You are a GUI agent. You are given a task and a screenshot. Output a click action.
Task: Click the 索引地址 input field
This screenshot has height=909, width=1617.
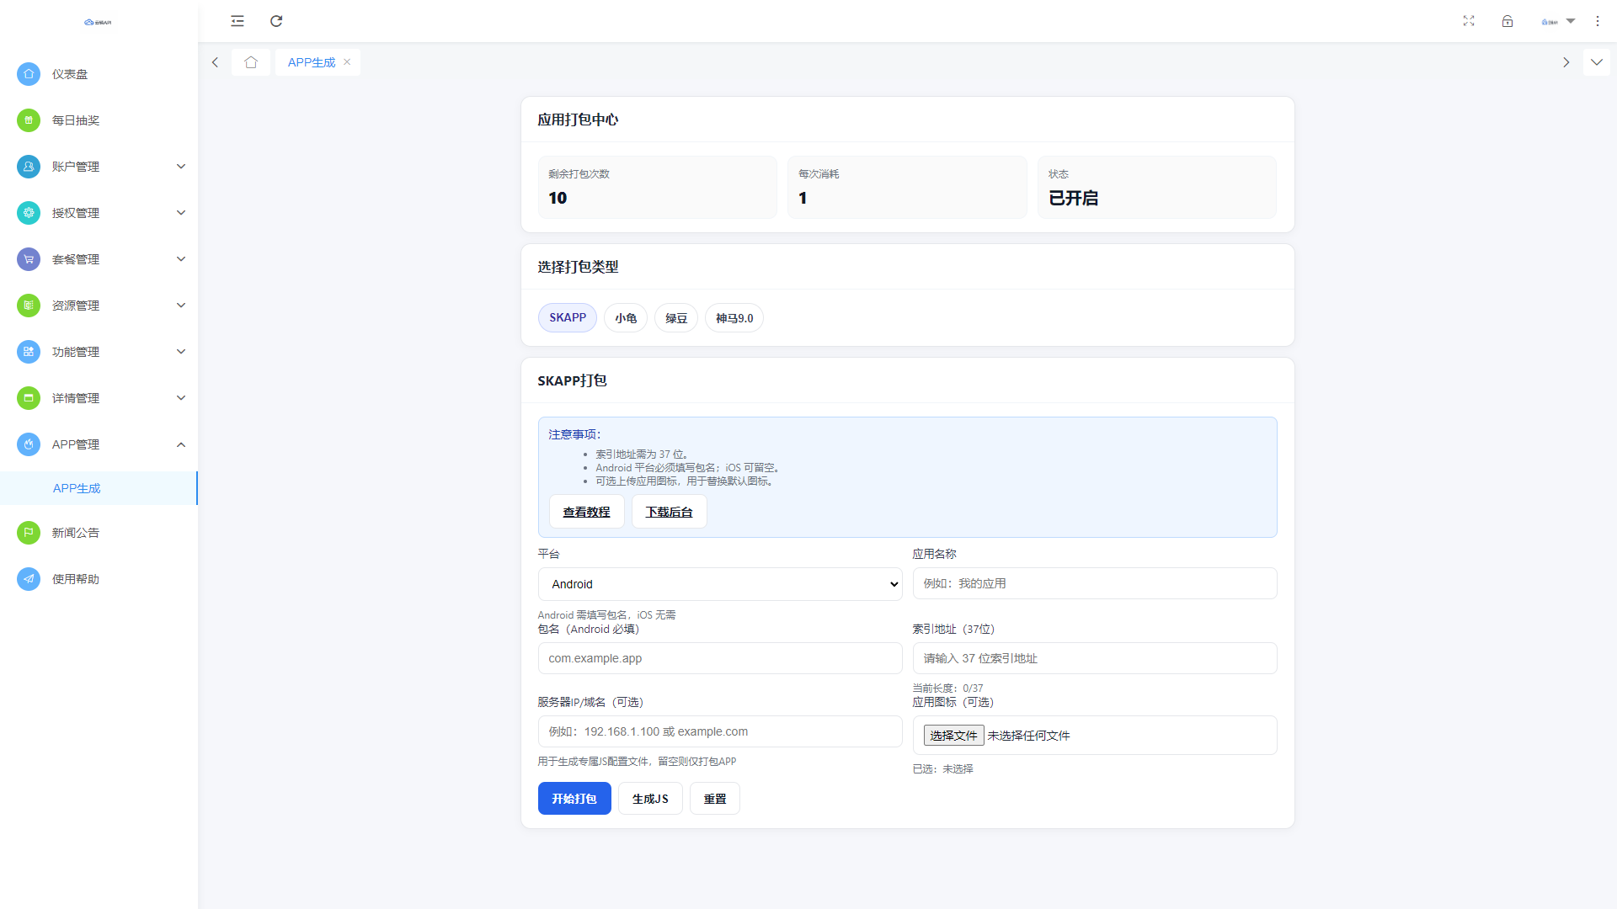(1095, 658)
